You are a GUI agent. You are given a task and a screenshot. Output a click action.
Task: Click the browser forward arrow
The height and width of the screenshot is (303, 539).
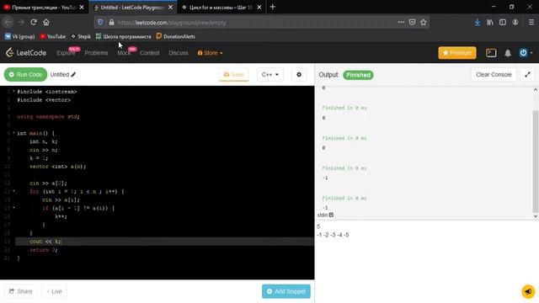pos(21,23)
